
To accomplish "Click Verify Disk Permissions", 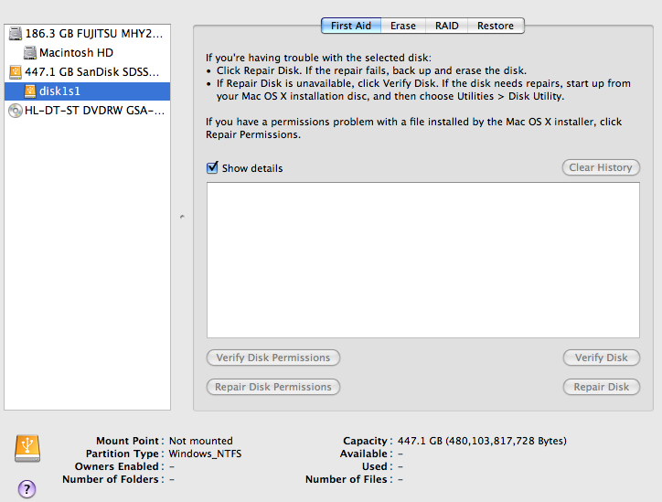I will coord(273,358).
